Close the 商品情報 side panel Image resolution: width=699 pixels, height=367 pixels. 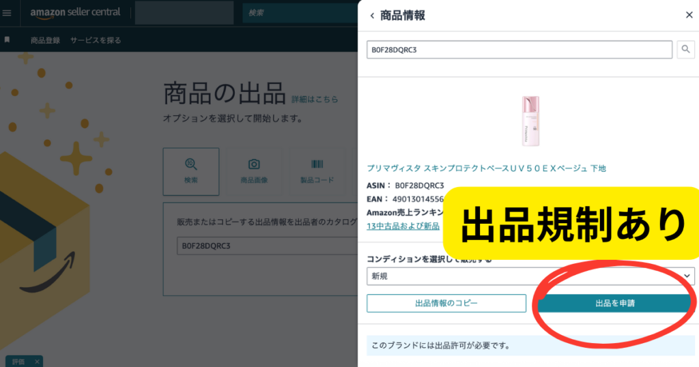point(689,15)
